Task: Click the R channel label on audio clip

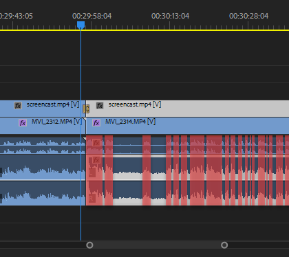Action: point(92,199)
